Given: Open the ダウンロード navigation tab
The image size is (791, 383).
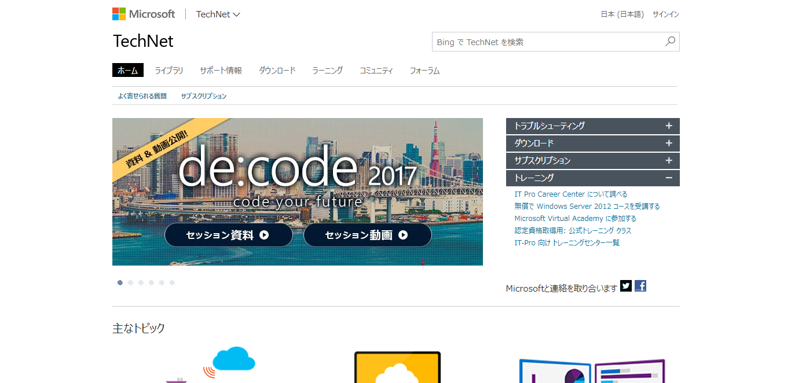Looking at the screenshot, I should (x=277, y=71).
